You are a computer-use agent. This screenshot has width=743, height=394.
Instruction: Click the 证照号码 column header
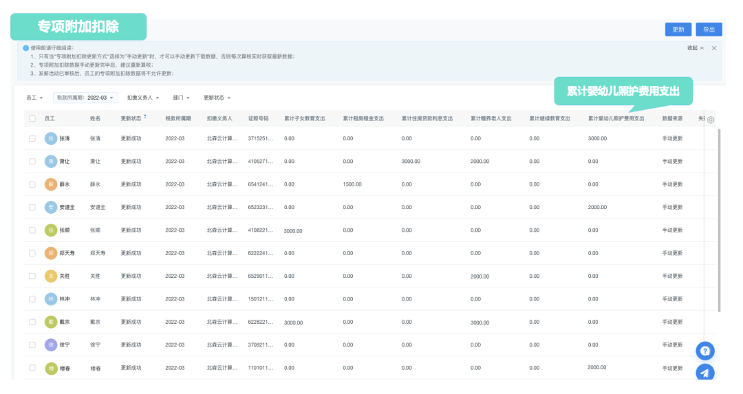pos(258,118)
